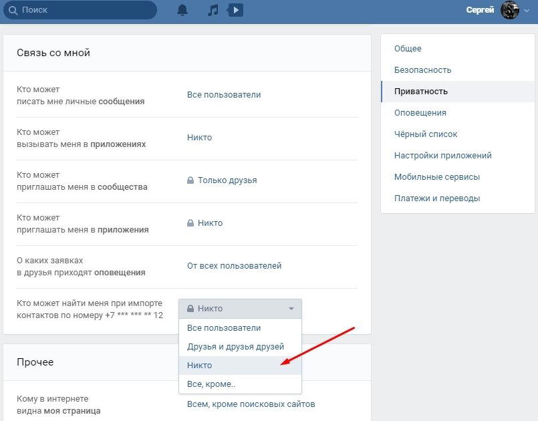Click label видна моя страница
538x421 pixels.
click(x=59, y=411)
